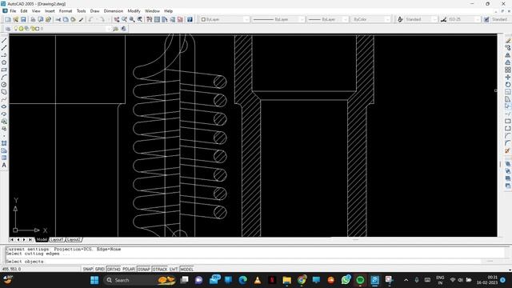Click the Help question icon in toolbar
This screenshot has height=288, width=512.
point(190,19)
